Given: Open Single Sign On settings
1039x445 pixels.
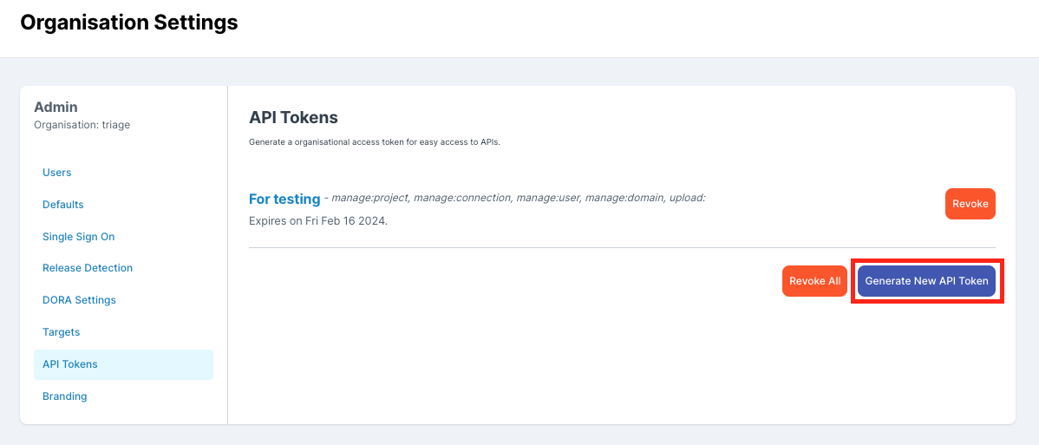Looking at the screenshot, I should [x=78, y=237].
